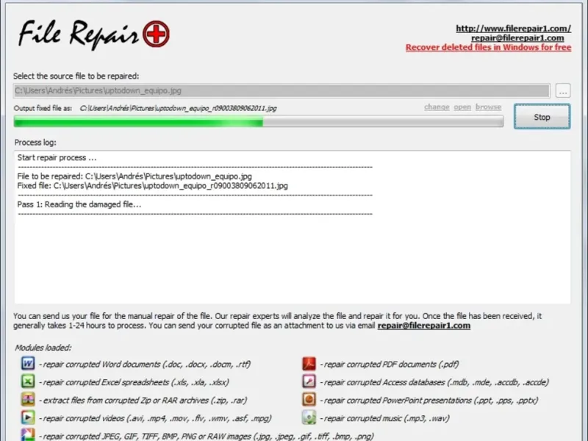Click 'repair corrupted PDF documents' text

pos(391,364)
